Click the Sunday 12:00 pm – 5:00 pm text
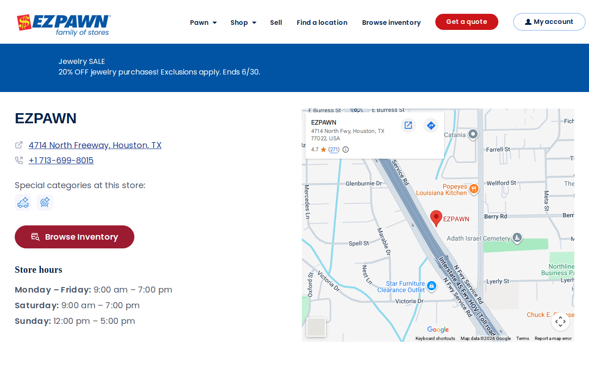Viewport: 589px width, 368px height. pos(75,321)
